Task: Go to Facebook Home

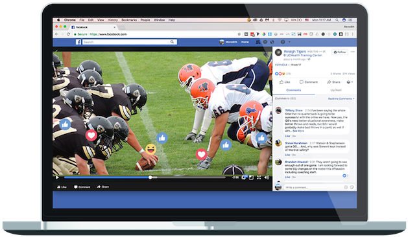Action: tap(245, 42)
